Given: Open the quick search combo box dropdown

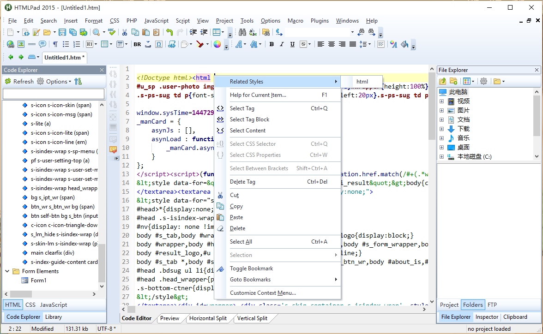Looking at the screenshot, I should (x=352, y=32).
